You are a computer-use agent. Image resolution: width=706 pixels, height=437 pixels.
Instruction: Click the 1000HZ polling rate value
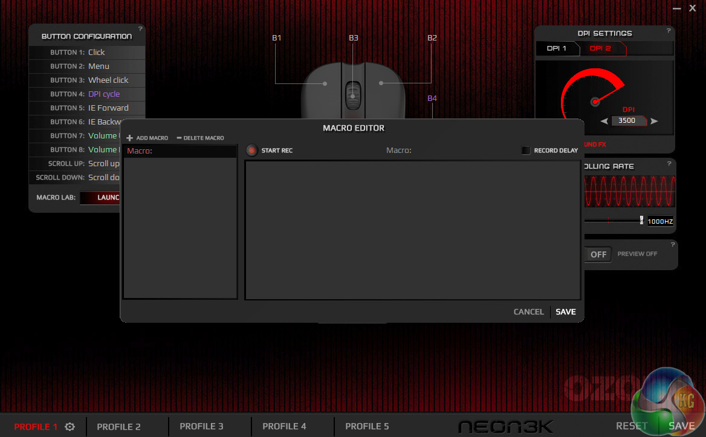point(660,221)
